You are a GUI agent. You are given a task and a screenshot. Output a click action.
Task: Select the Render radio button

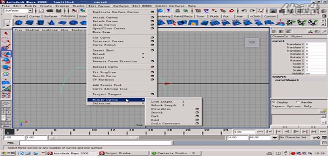298,102
